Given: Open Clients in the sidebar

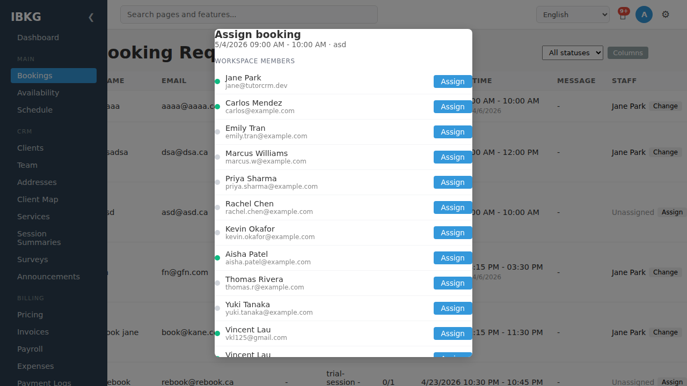Looking at the screenshot, I should click(54, 148).
